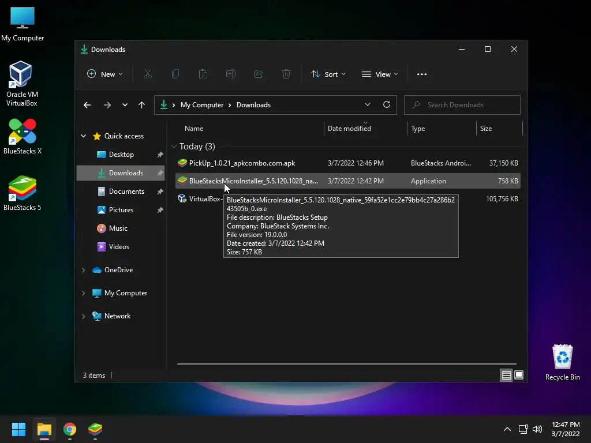The width and height of the screenshot is (591, 443).
Task: Expand the Network tree node
Action: point(84,316)
